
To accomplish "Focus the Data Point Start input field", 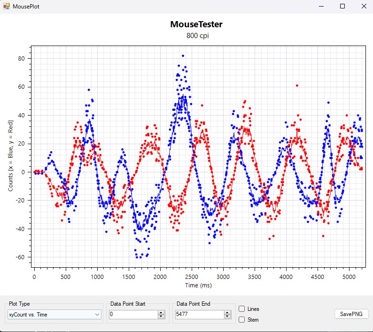I will point(132,315).
